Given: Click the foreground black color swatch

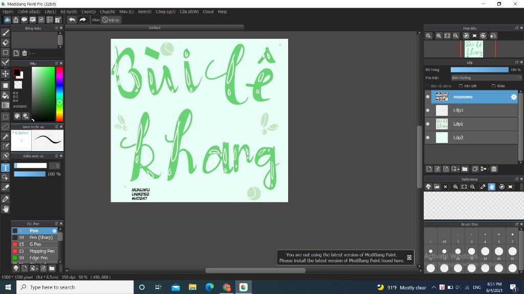Looking at the screenshot, I should (x=16, y=72).
